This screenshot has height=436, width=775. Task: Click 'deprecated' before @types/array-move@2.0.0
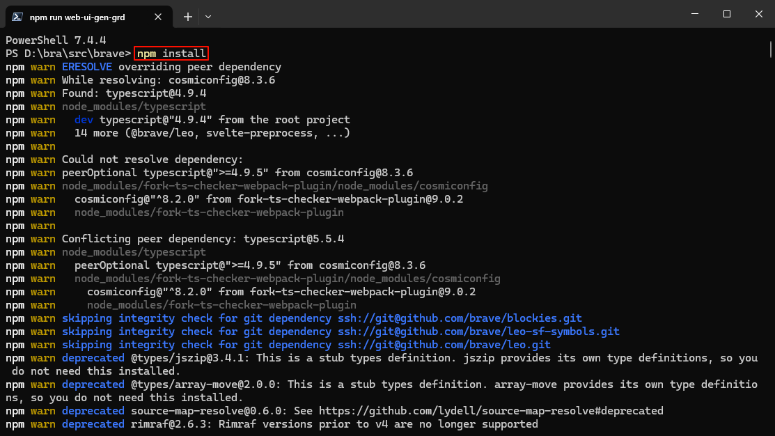[x=93, y=384]
